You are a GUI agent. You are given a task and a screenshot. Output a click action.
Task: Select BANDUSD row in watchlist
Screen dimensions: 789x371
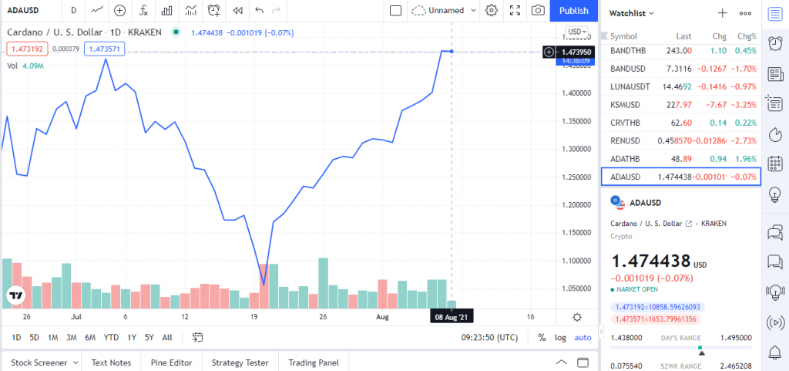click(x=681, y=68)
